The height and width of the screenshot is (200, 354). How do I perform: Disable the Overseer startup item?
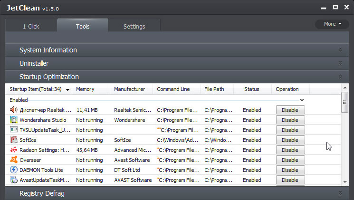[290, 160]
